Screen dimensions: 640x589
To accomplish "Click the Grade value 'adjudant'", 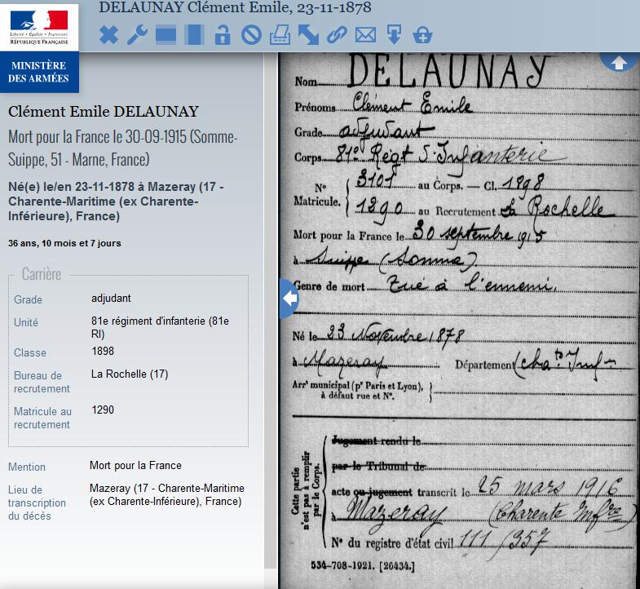I will point(111,299).
